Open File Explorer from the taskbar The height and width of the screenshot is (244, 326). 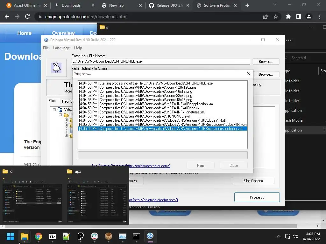coord(24,236)
